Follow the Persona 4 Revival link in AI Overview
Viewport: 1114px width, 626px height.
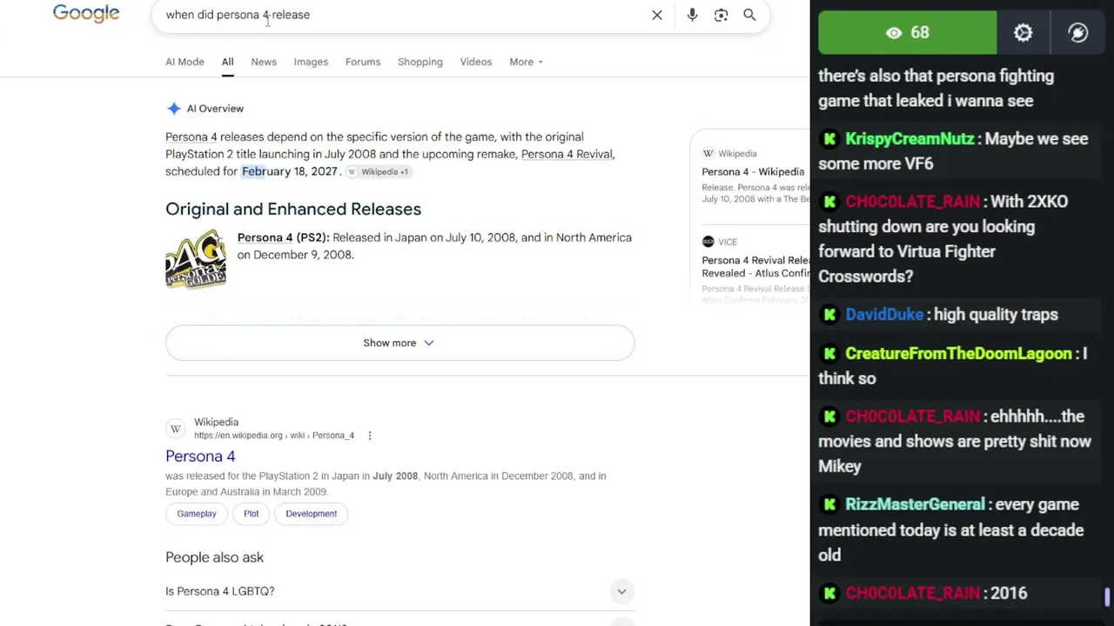click(567, 154)
